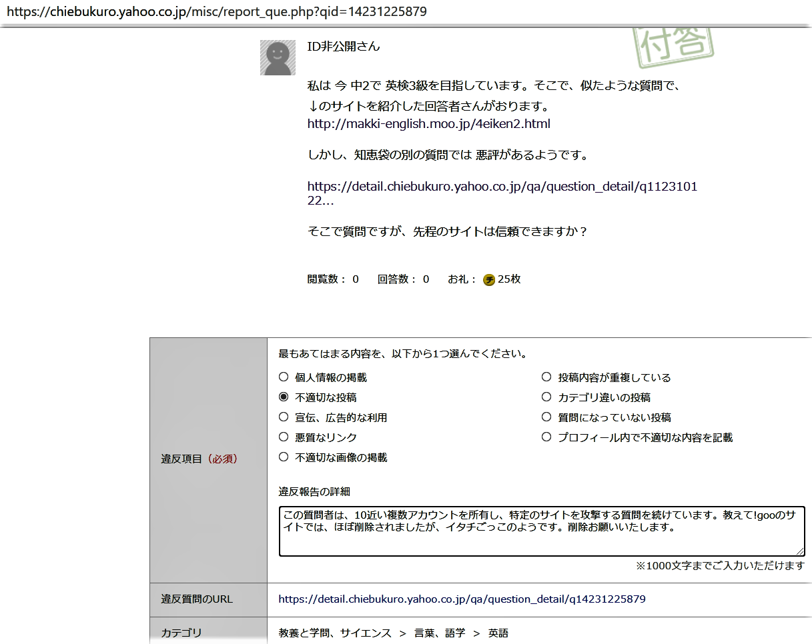812x644 pixels.
Task: Select the 個人情報の掲載 radio button
Action: click(284, 377)
